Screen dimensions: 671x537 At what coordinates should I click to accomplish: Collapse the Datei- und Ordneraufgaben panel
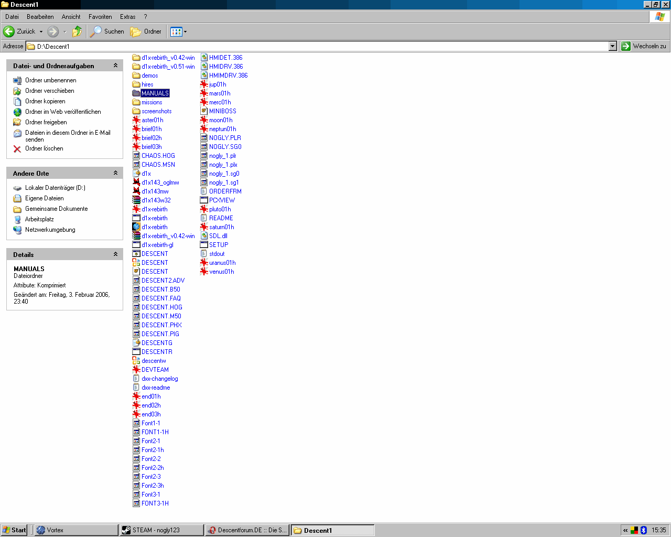pyautogui.click(x=115, y=66)
